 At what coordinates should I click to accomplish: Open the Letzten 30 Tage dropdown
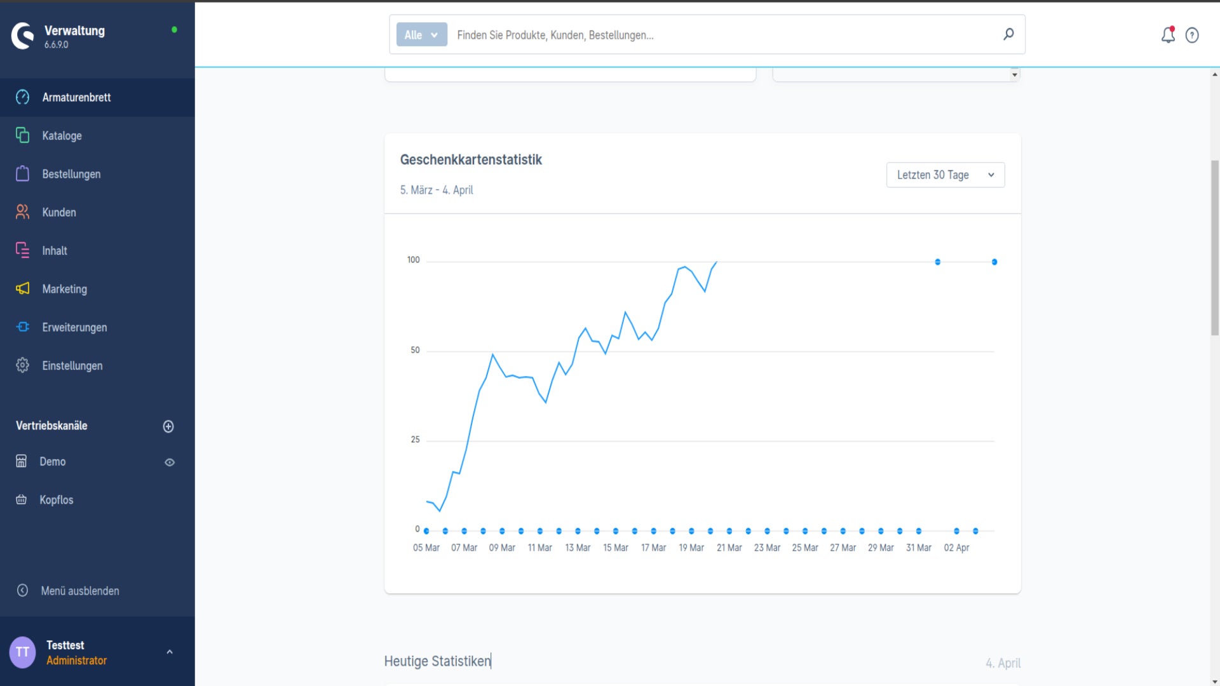[945, 175]
